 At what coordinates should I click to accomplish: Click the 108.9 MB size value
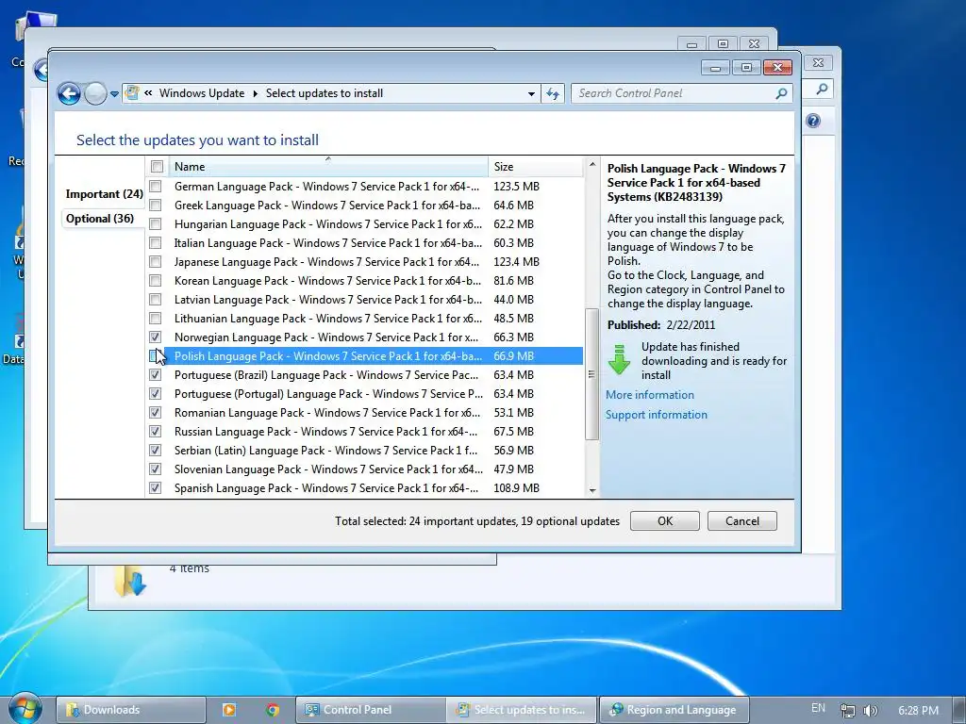516,488
